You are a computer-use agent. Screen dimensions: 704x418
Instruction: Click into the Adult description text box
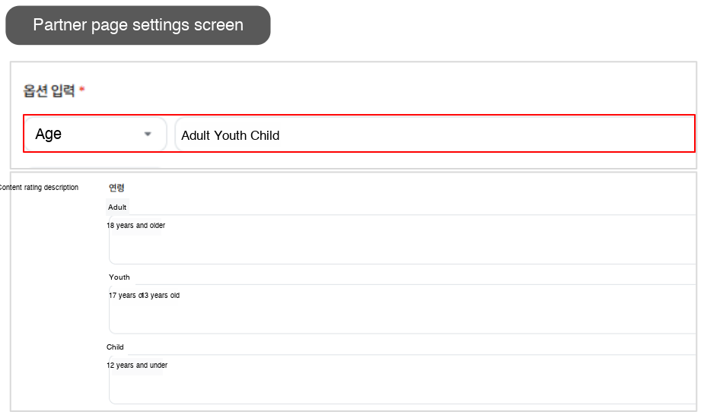(403, 239)
